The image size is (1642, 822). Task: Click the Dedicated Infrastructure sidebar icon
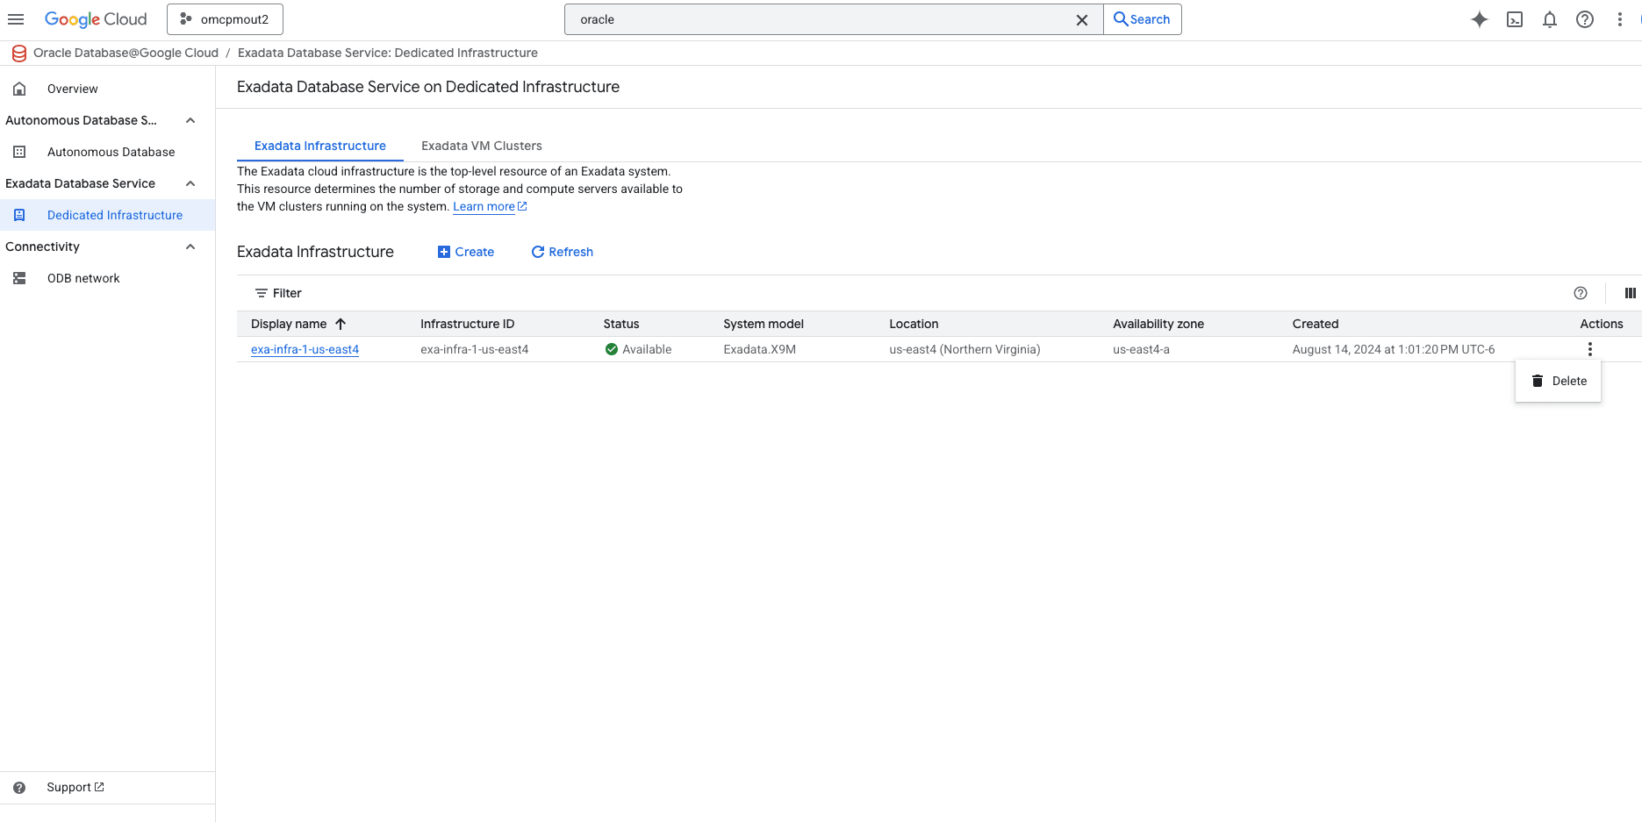[x=19, y=215]
